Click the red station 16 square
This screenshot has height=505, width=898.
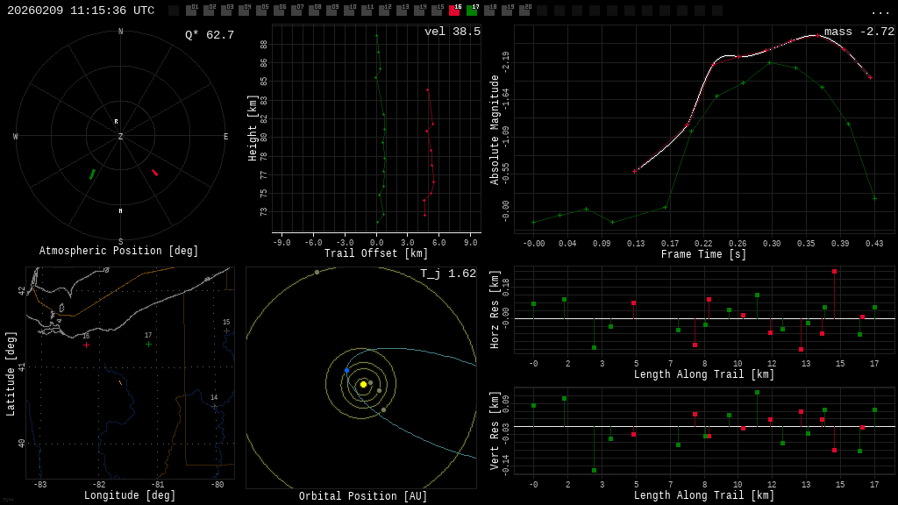pyautogui.click(x=454, y=11)
